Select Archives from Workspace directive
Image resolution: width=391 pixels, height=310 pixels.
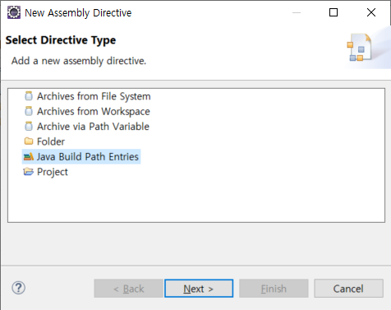point(94,112)
